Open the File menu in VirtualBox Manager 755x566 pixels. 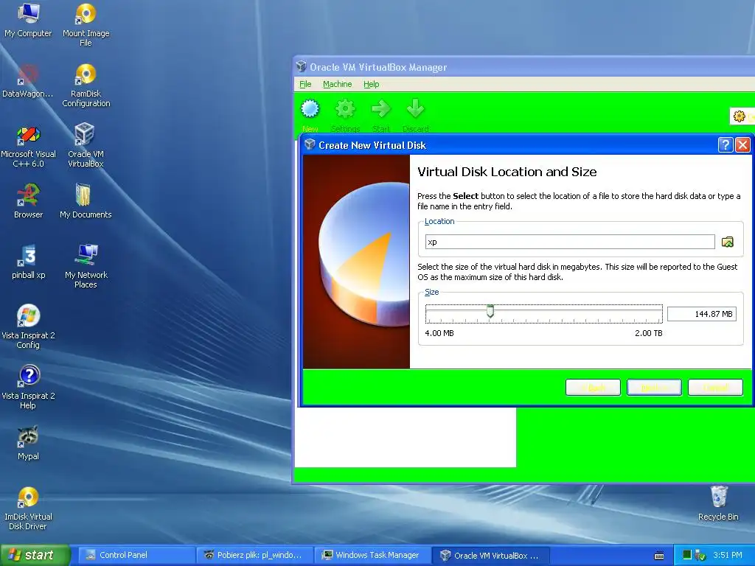305,84
